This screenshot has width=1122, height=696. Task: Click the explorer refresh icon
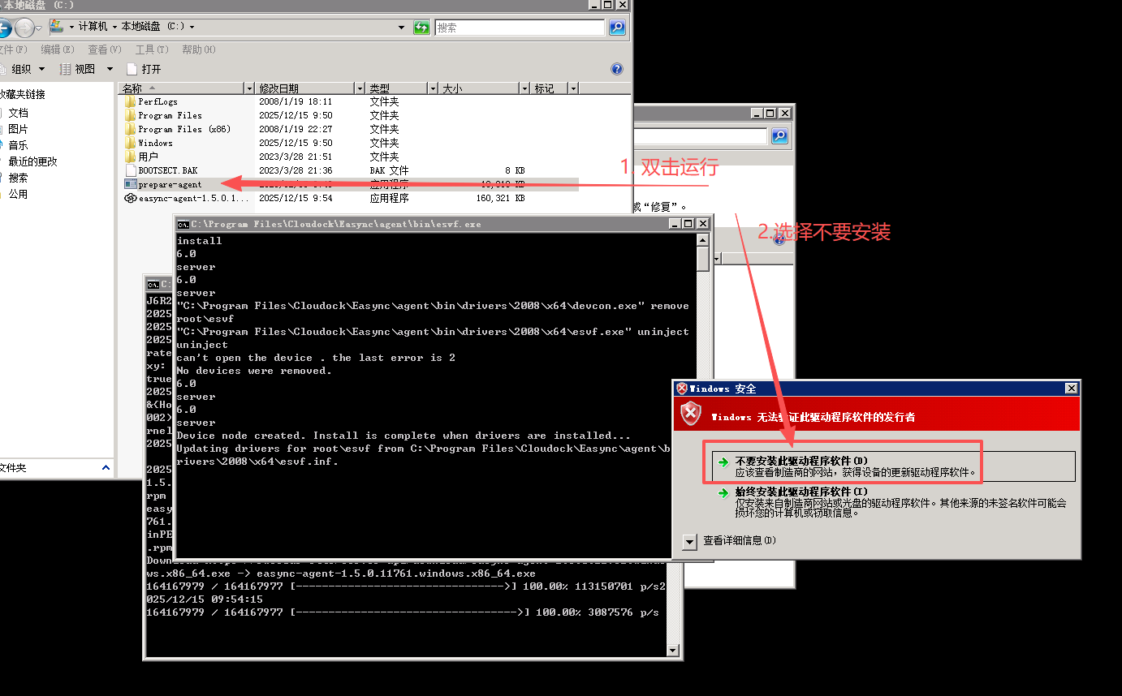pyautogui.click(x=421, y=27)
